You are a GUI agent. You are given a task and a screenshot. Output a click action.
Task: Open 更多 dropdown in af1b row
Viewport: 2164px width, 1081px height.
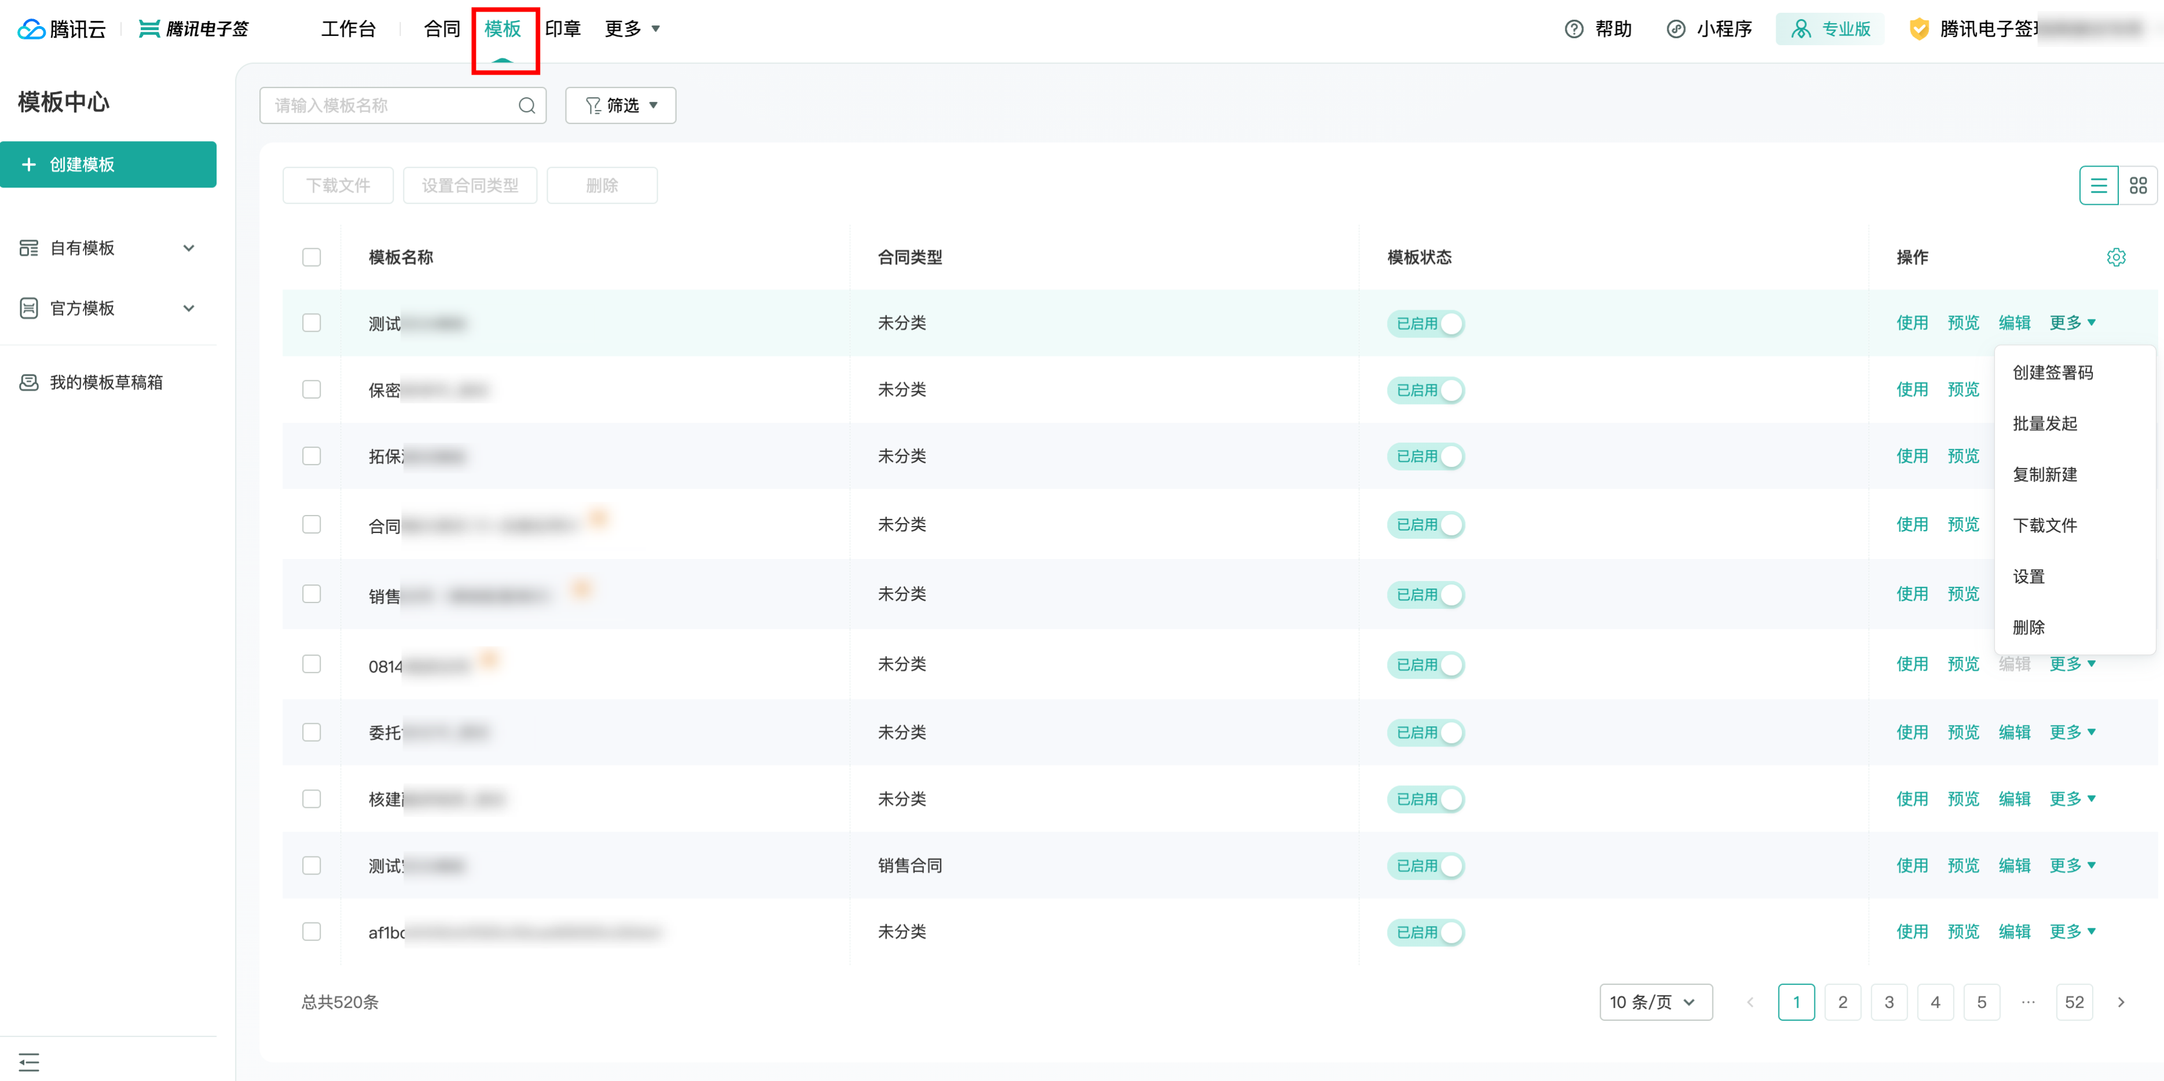point(2073,932)
